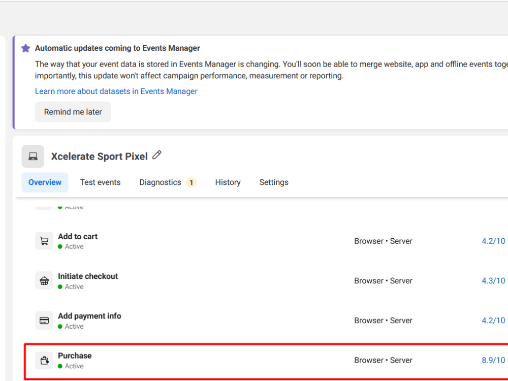Viewport: 508px width, 381px height.
Task: Switch to the History tab
Action: point(228,182)
